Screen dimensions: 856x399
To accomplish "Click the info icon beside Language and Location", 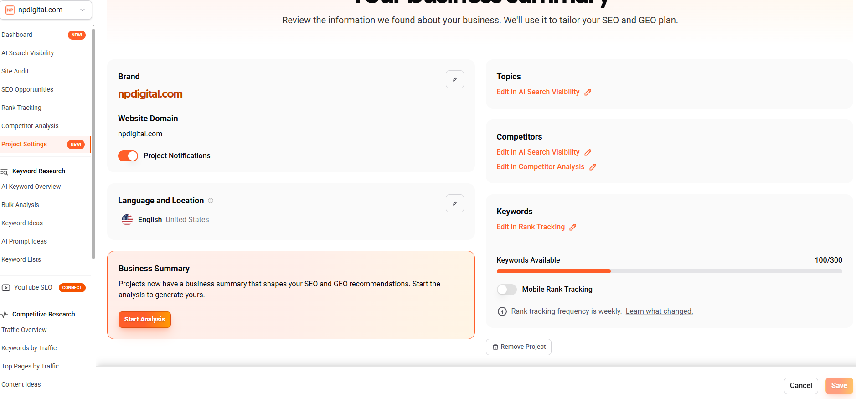I will [211, 201].
